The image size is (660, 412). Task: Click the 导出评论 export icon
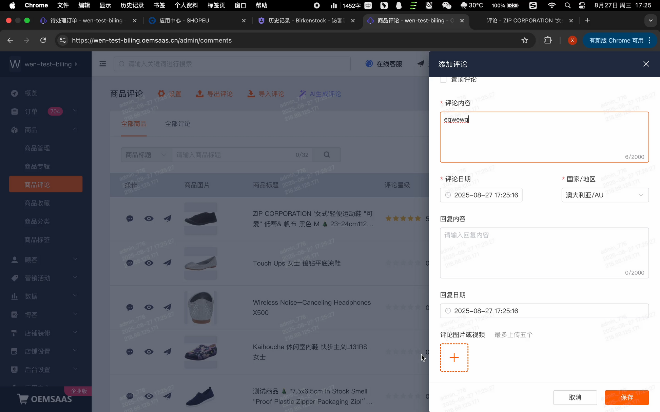pyautogui.click(x=200, y=94)
